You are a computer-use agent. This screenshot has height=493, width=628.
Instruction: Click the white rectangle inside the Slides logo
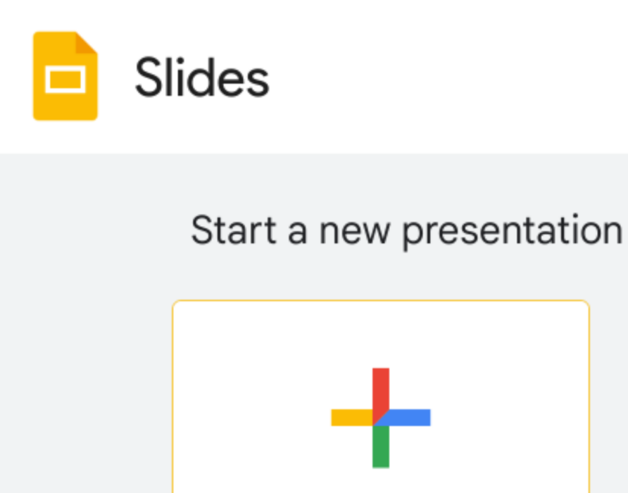[65, 80]
